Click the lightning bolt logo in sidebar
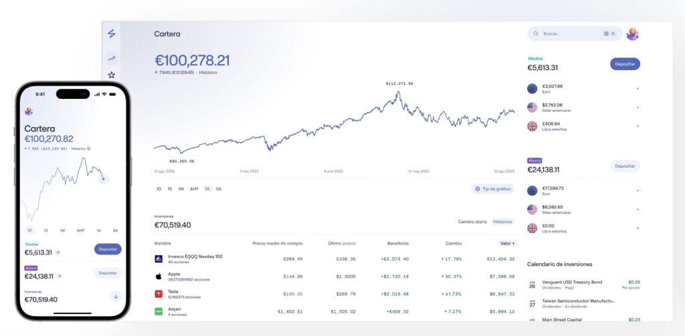 coord(112,33)
